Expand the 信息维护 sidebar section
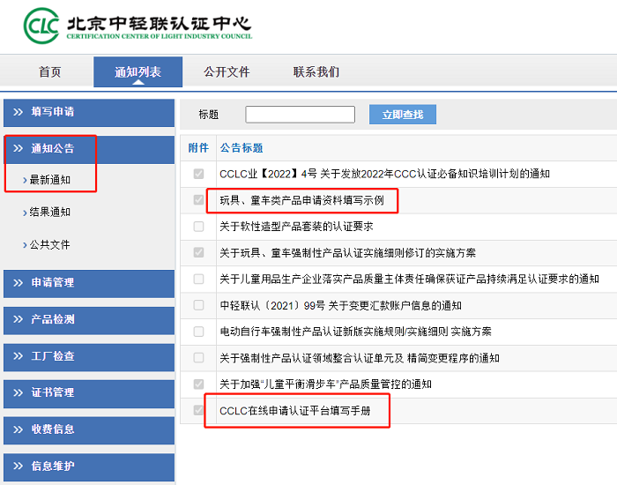Image resolution: width=617 pixels, height=485 pixels. click(53, 466)
